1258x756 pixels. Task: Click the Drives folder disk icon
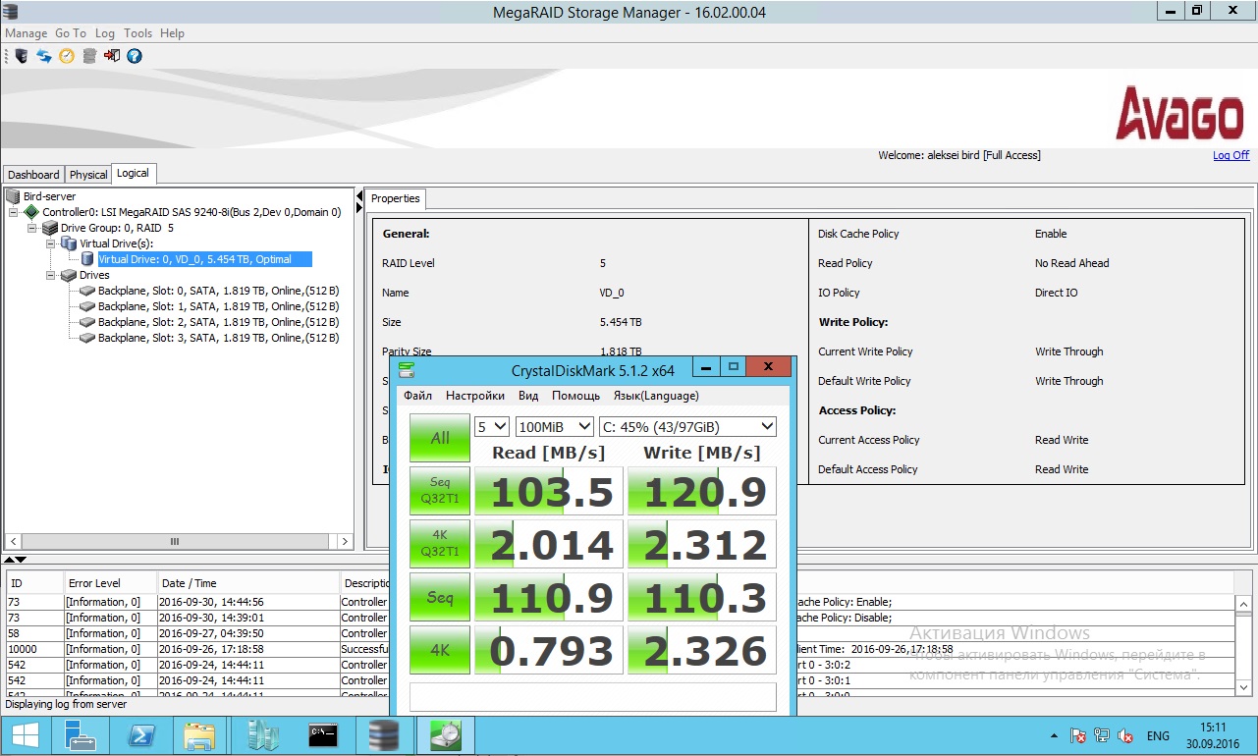69,275
